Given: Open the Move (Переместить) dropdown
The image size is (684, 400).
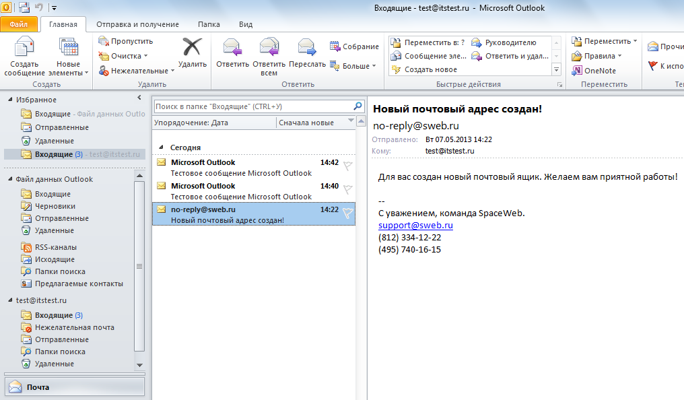Looking at the screenshot, I should 604,41.
